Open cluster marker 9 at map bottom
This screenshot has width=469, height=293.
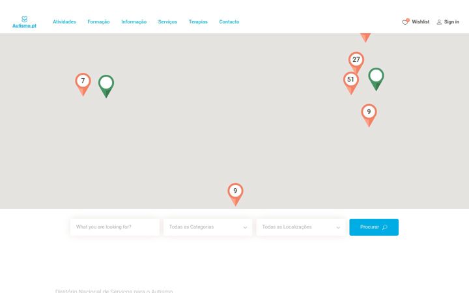point(235,194)
